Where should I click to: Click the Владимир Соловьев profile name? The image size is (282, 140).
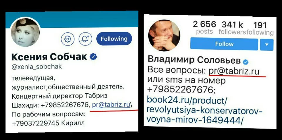[x=194, y=60]
